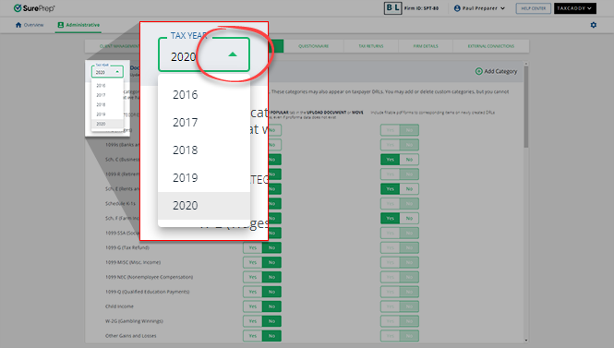The height and width of the screenshot is (348, 614).
Task: Set Other Gains and Losses Popular to Yes
Action: pos(253,336)
